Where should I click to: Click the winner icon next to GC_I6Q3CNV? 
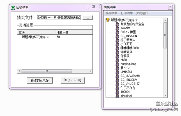coord(118,80)
